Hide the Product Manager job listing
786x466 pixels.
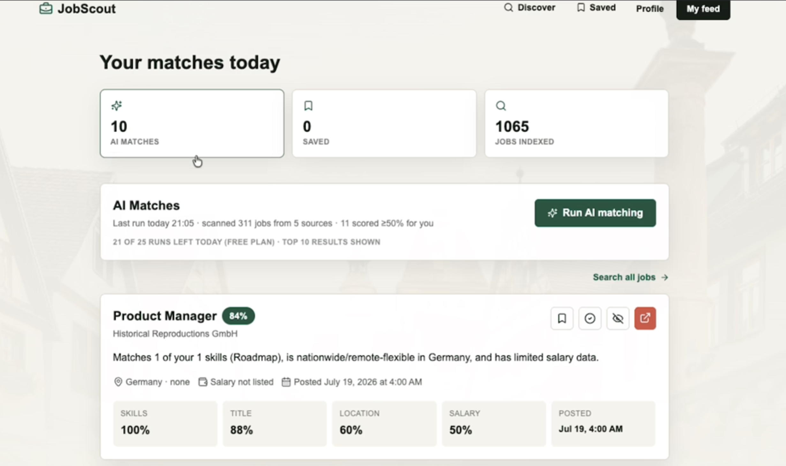pyautogui.click(x=617, y=318)
